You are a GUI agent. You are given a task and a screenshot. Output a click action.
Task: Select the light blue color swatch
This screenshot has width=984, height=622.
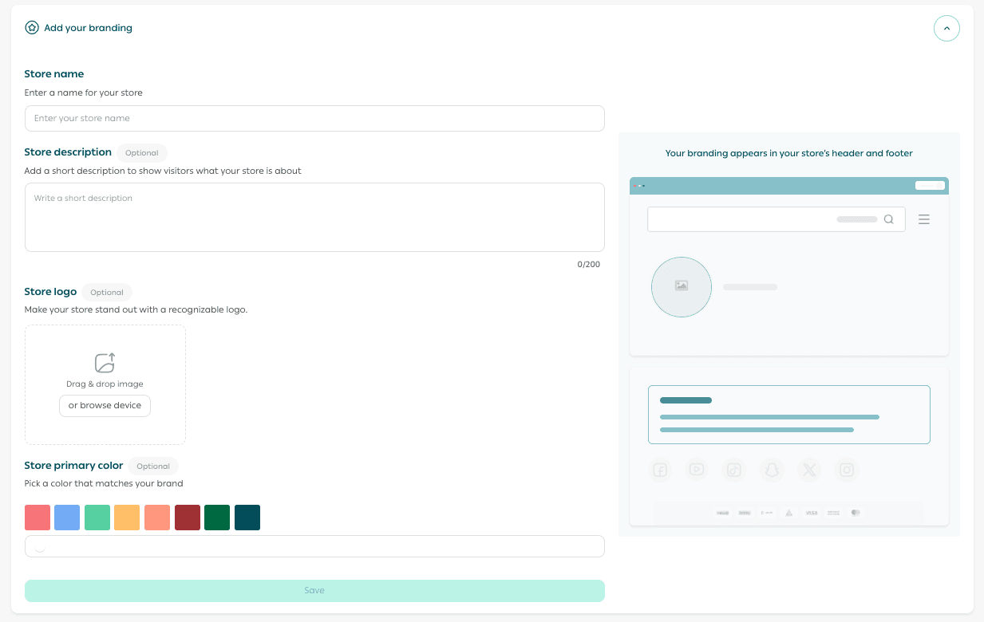[x=67, y=518]
